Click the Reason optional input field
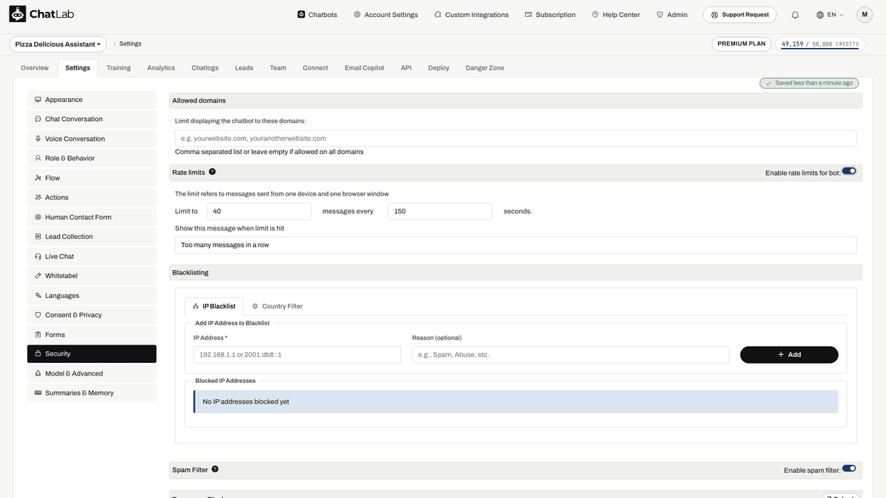Image resolution: width=886 pixels, height=498 pixels. (x=570, y=355)
